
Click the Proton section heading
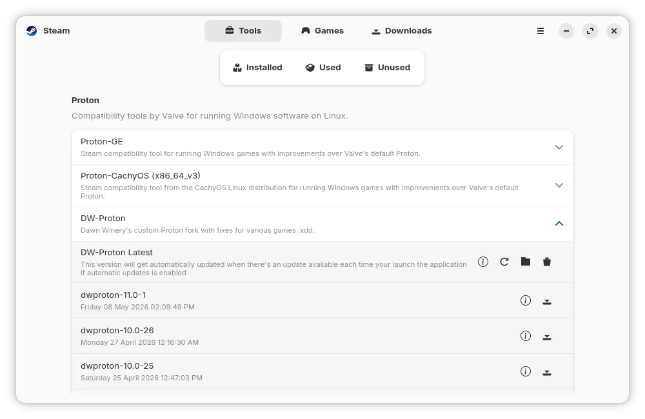(x=85, y=101)
